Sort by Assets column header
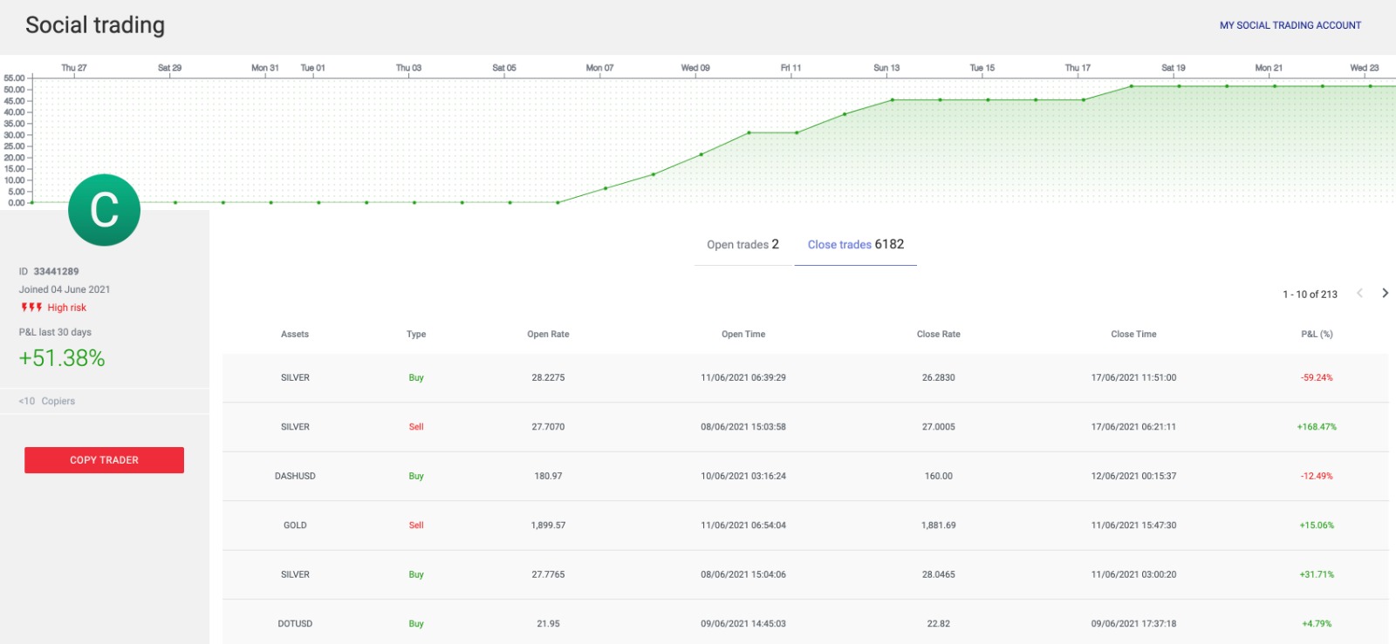 [x=295, y=335]
